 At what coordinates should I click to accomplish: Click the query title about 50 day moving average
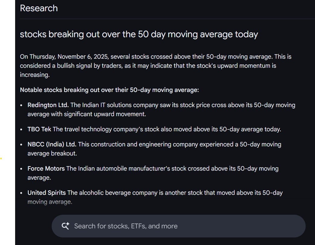(x=139, y=34)
